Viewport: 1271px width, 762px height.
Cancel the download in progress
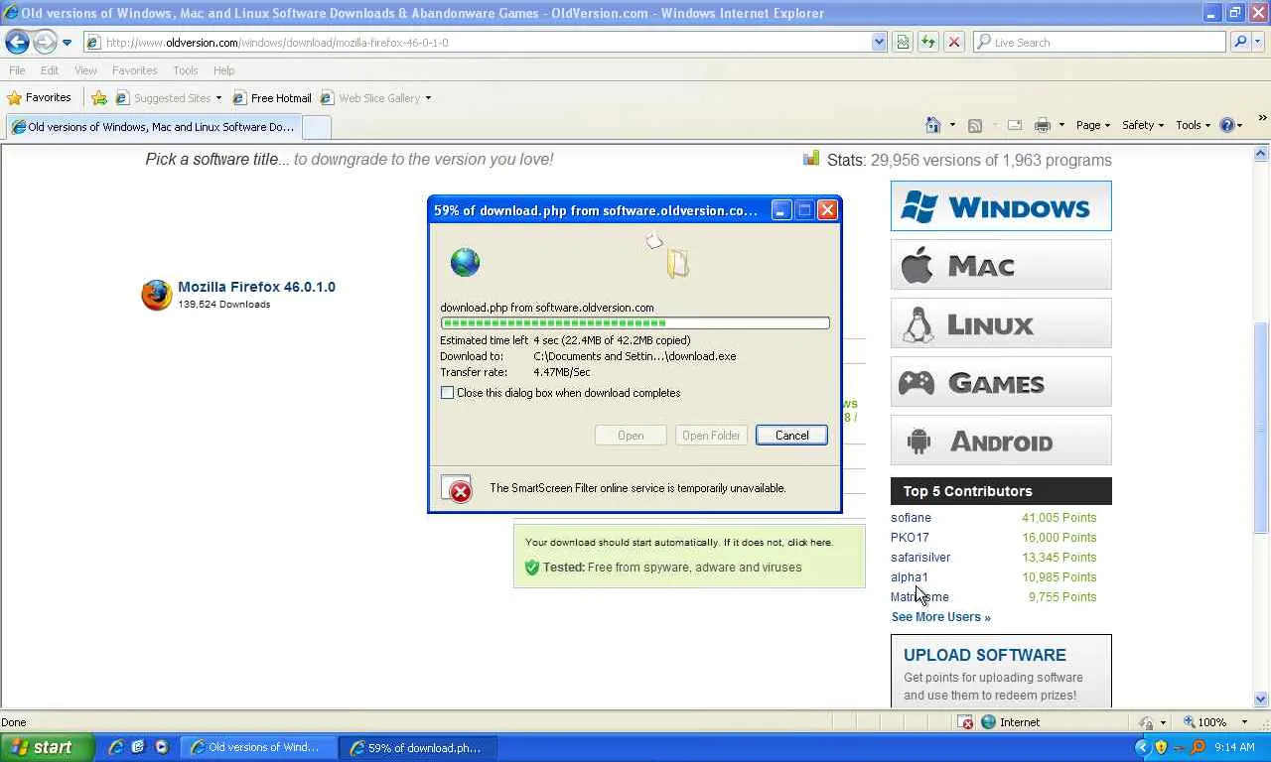click(x=791, y=436)
